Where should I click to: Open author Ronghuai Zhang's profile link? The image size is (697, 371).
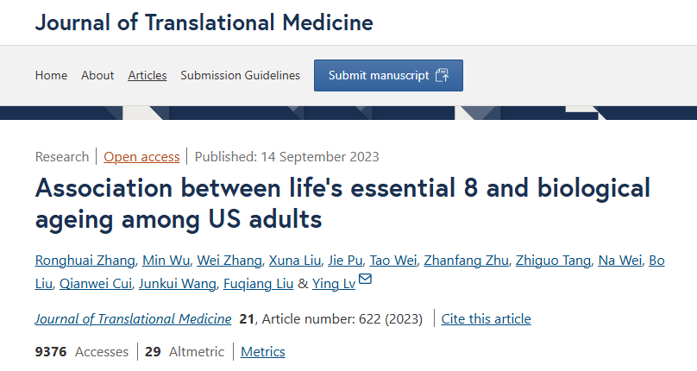click(85, 261)
